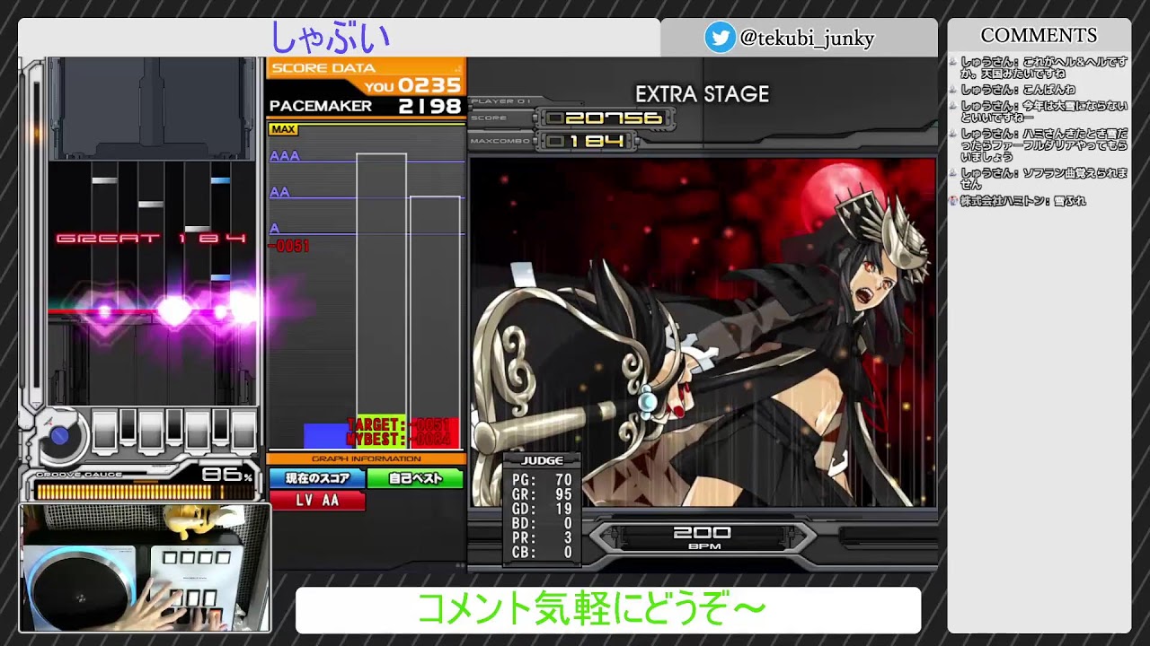Click the yellow MAX label
Viewport: 1150px width, 646px height.
coord(283,130)
